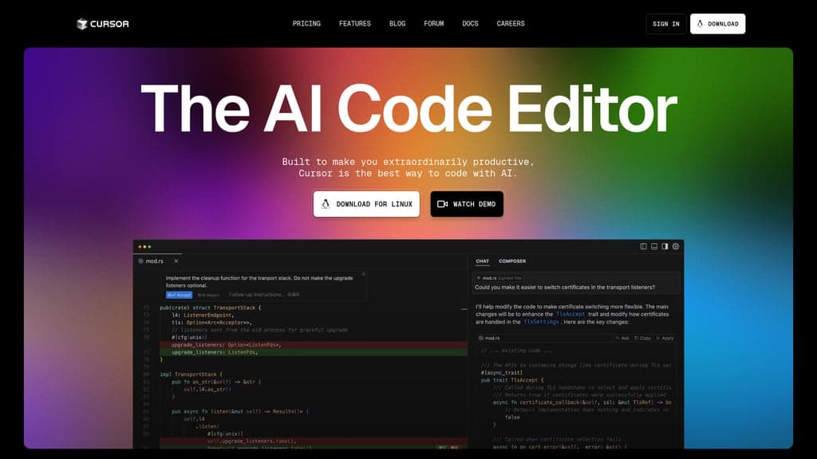
Task: Click the Linux penguin icon in Download button
Action: tap(326, 204)
